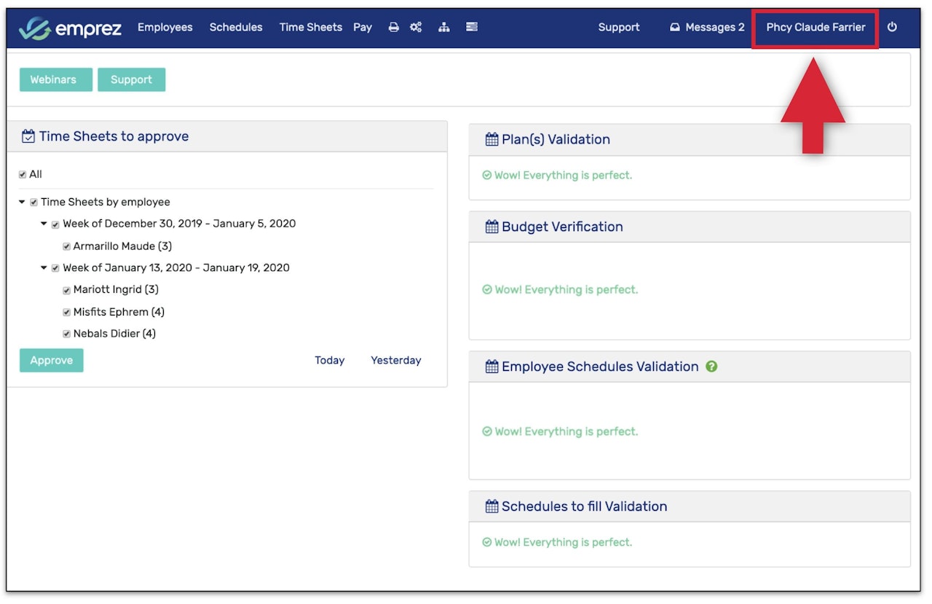
Task: Open the Schedules menu
Action: pyautogui.click(x=236, y=28)
